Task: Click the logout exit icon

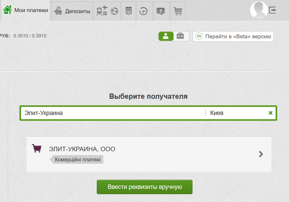Action: [x=272, y=10]
